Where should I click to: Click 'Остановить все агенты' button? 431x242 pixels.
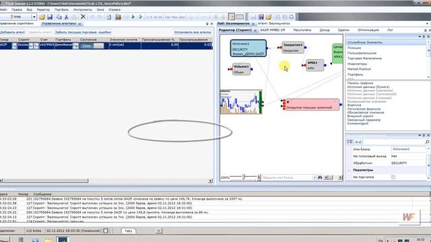193,32
